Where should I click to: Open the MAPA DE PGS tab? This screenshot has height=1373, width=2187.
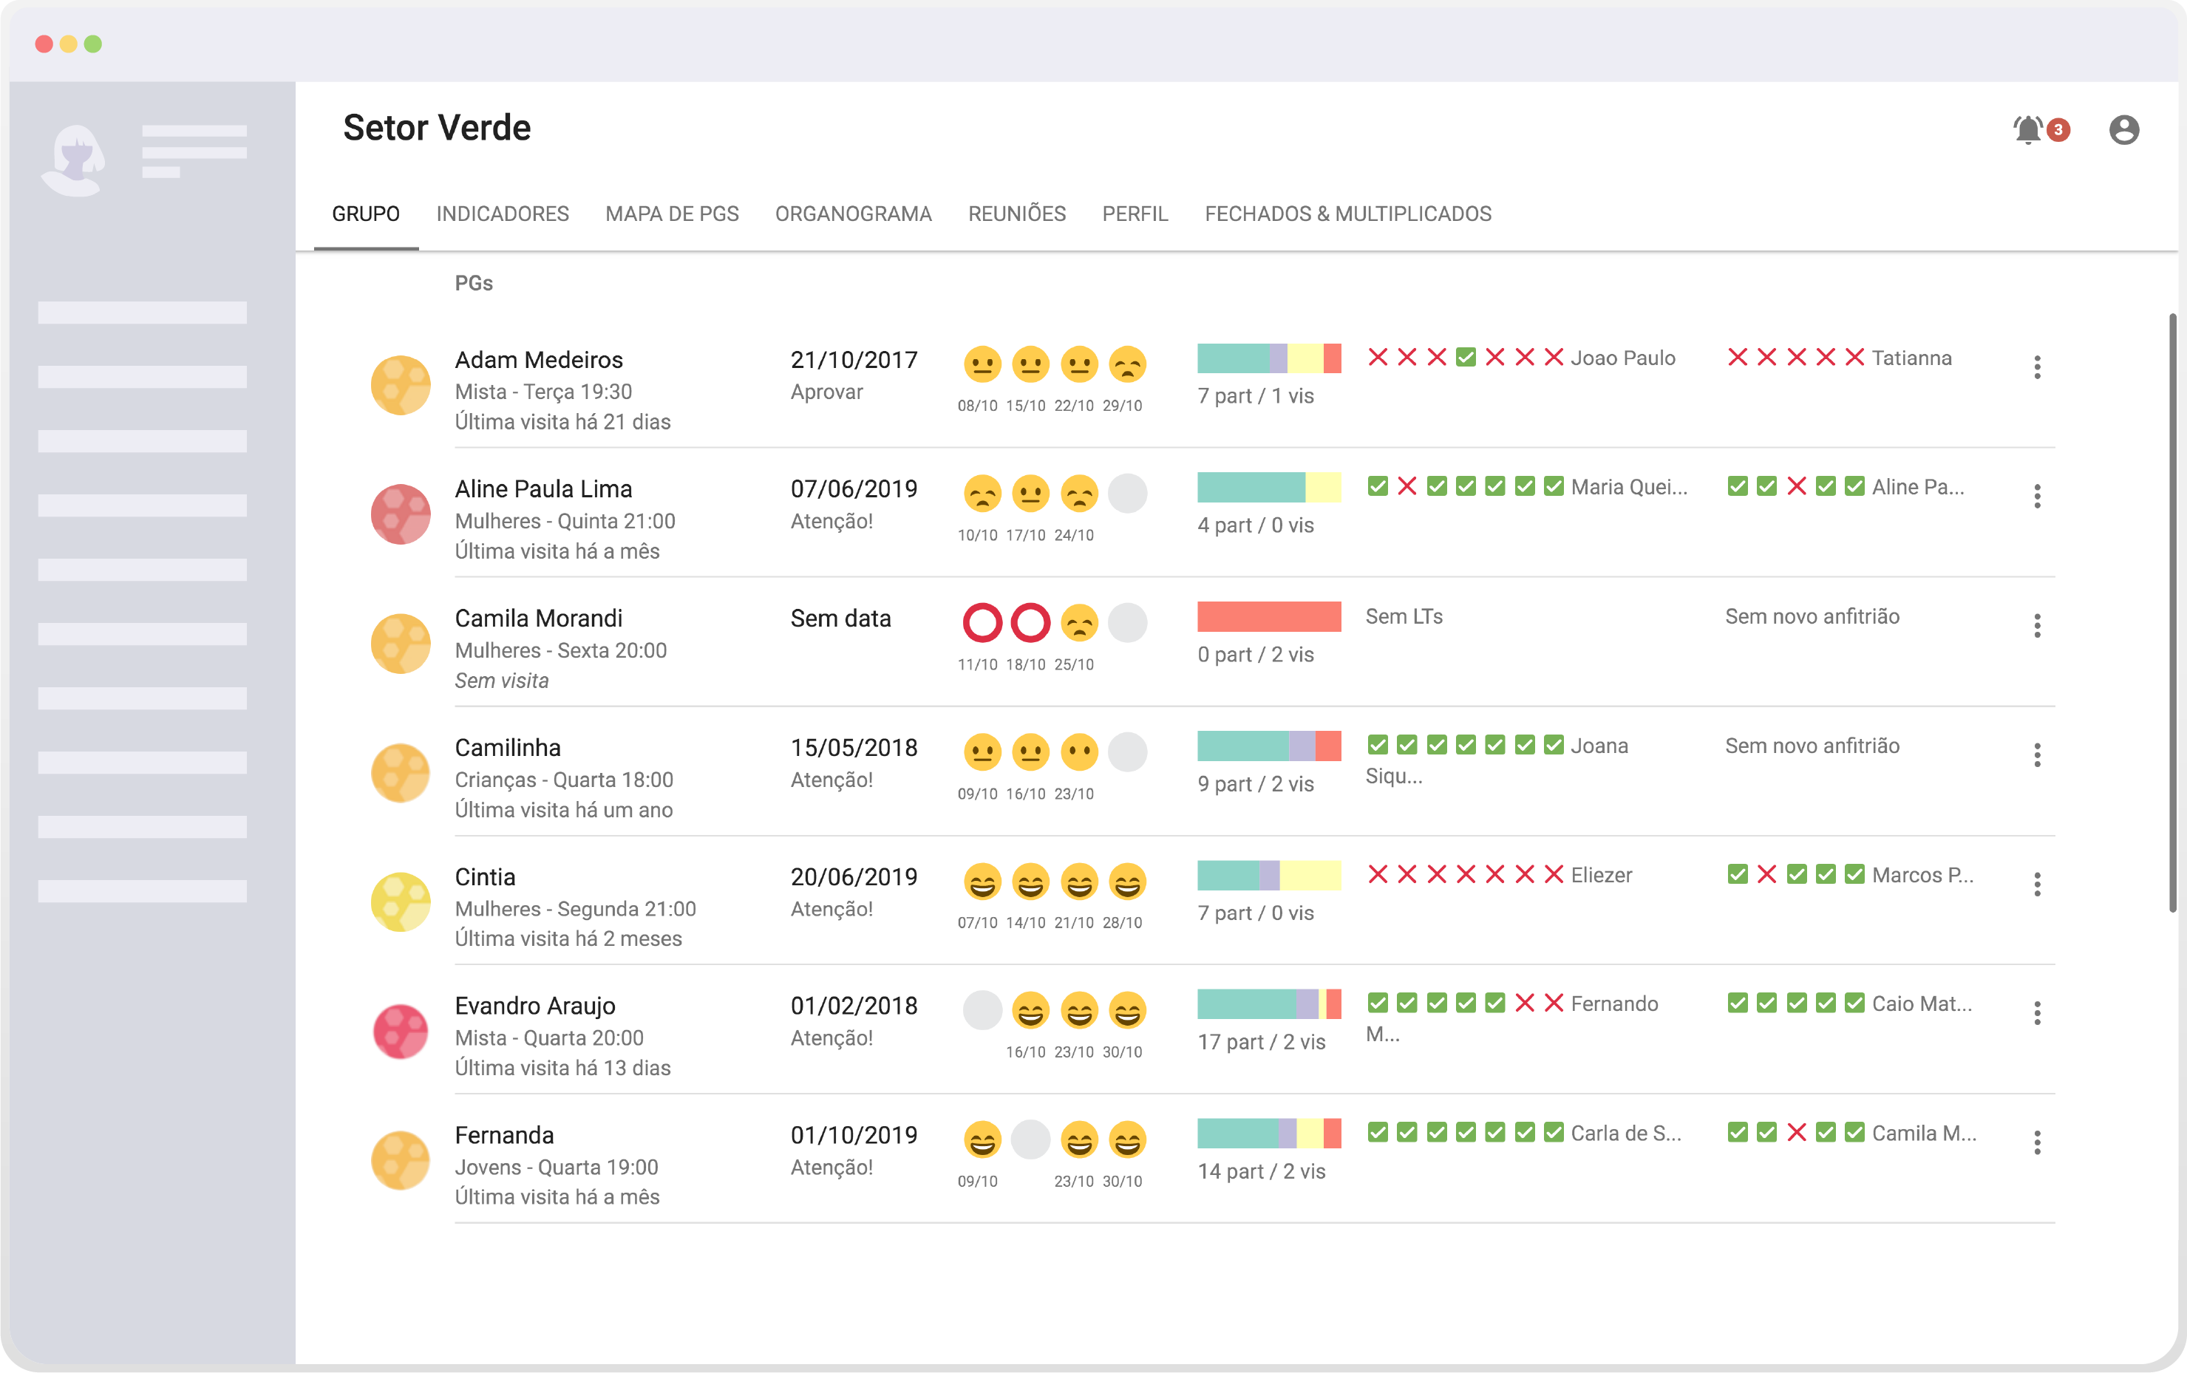coord(672,214)
